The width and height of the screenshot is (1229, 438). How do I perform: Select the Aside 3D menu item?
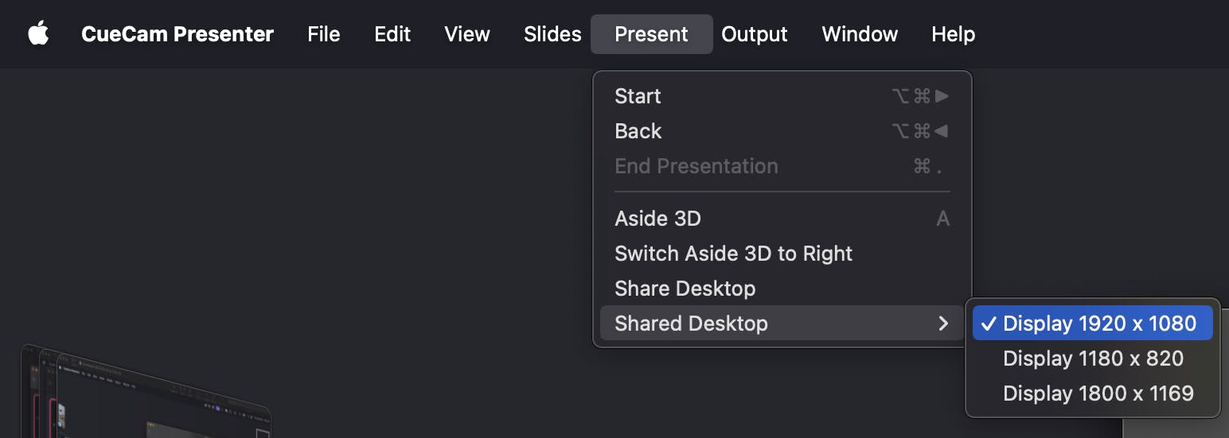click(x=657, y=219)
